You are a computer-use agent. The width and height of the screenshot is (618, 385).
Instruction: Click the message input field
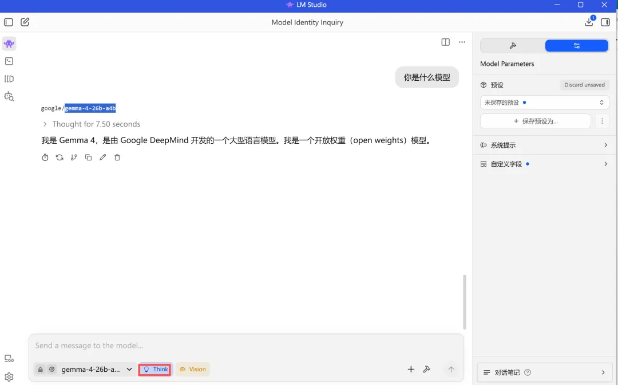pos(246,345)
